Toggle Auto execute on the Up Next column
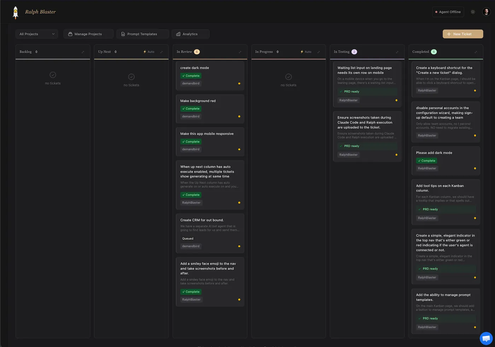This screenshot has height=347, width=495. pos(148,51)
